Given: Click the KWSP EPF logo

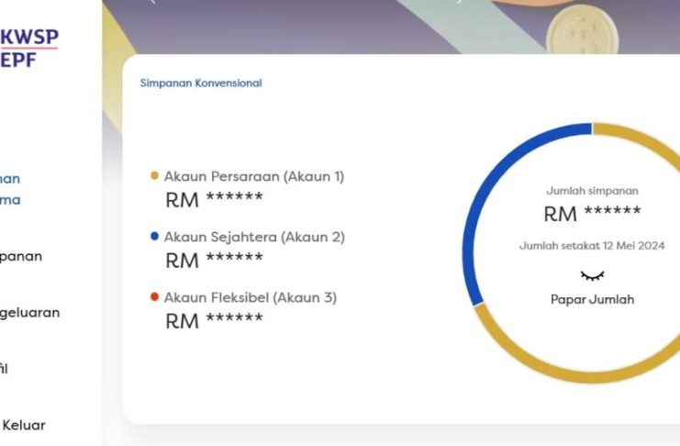Looking at the screenshot, I should coord(29,48).
